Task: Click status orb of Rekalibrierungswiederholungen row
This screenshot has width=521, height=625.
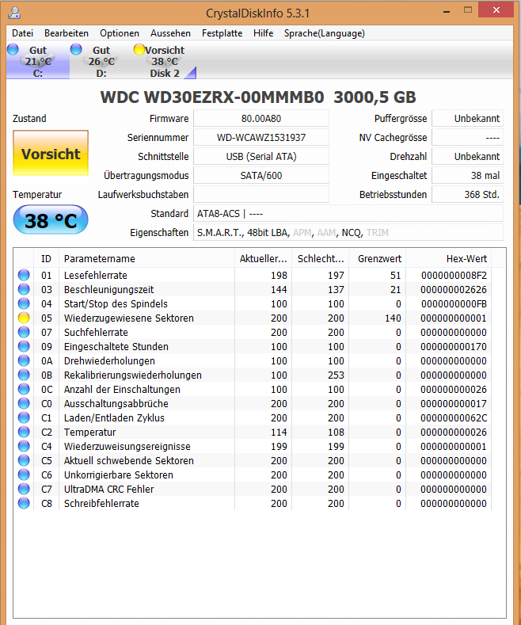Action: pos(24,375)
